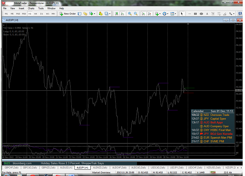This screenshot has width=245, height=176.
Task: Click the chart tabs scroll arrows
Action: tap(239, 168)
